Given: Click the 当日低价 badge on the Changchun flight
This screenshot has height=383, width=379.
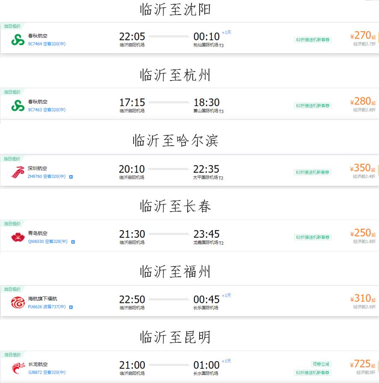Looking at the screenshot, I should (x=12, y=224).
